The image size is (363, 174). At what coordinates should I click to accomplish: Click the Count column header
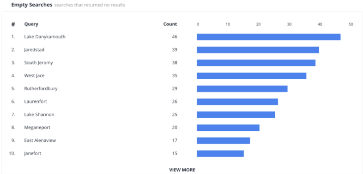coord(170,24)
